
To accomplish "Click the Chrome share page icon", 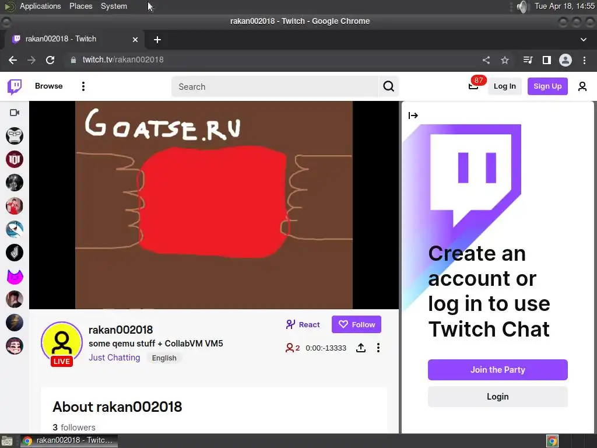I will [486, 60].
